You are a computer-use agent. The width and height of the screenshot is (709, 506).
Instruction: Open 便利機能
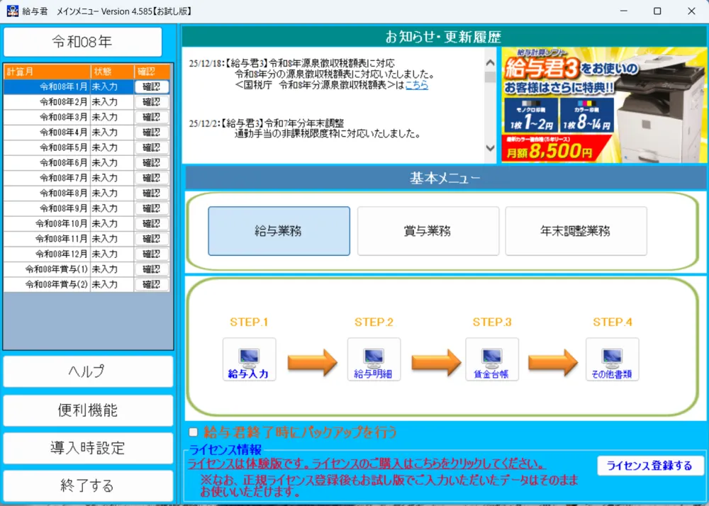(87, 410)
